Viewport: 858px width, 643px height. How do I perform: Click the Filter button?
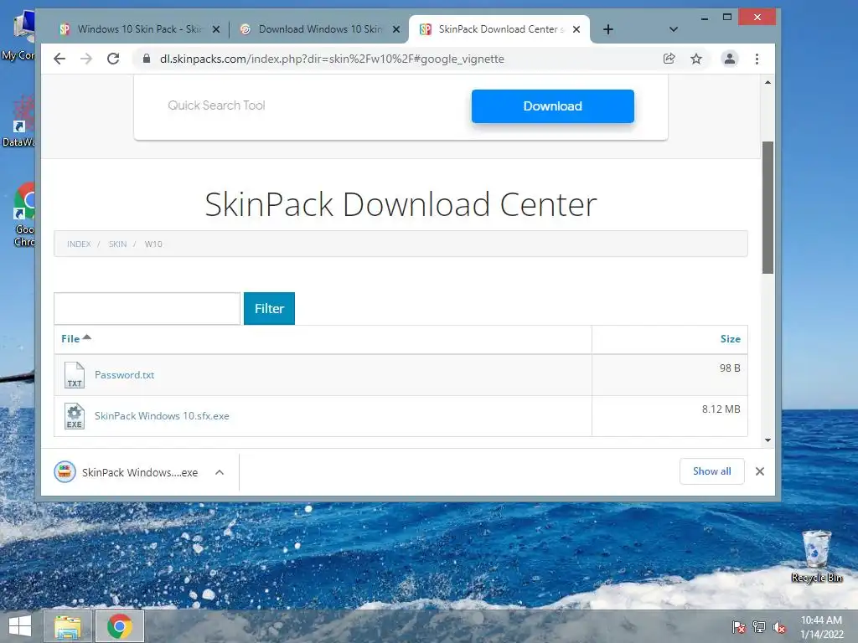click(269, 308)
